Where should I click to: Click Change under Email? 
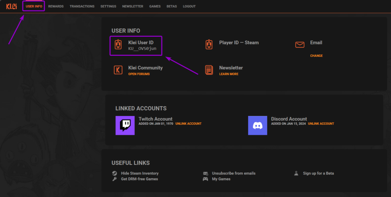point(317,56)
